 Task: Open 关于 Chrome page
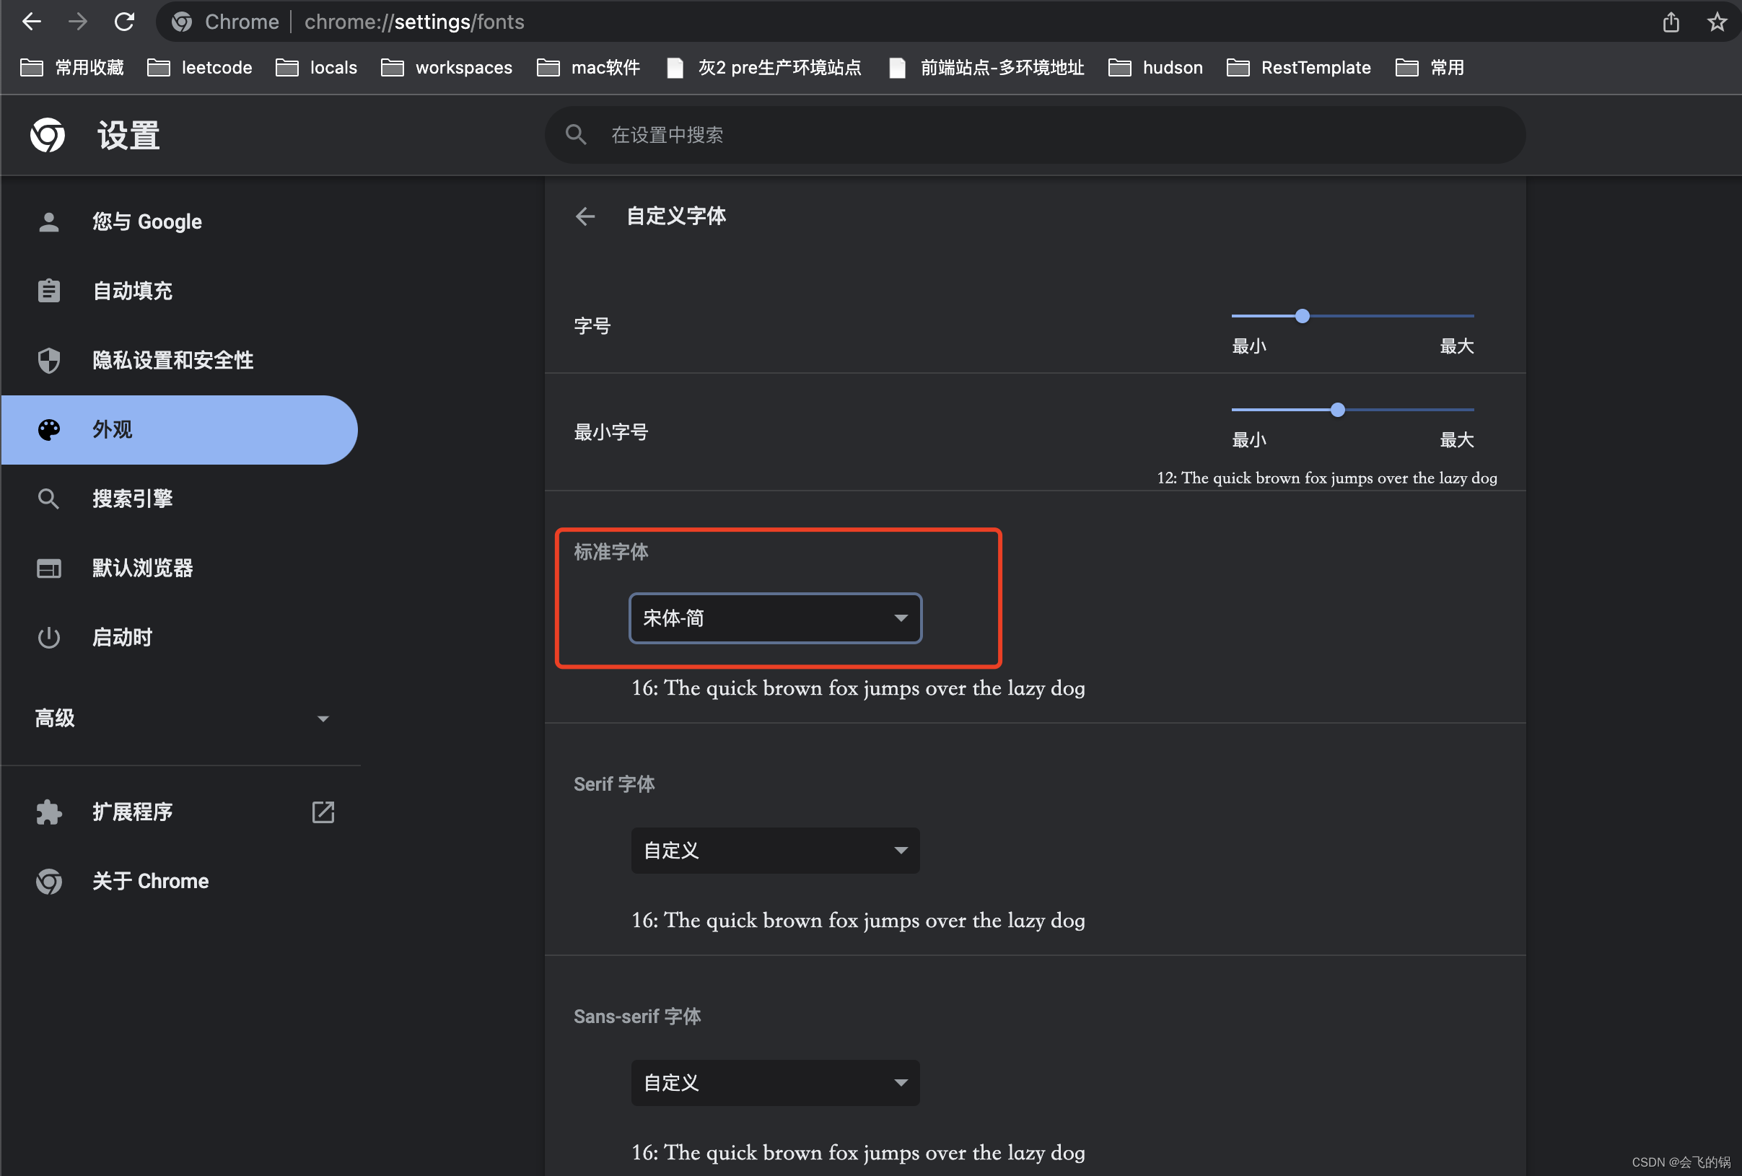150,882
